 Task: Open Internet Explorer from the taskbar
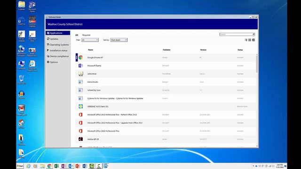(28, 166)
